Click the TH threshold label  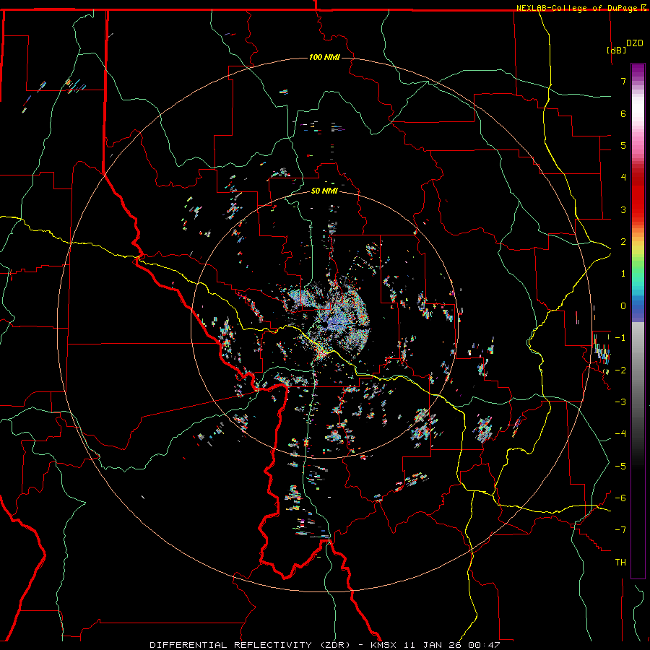(x=620, y=563)
